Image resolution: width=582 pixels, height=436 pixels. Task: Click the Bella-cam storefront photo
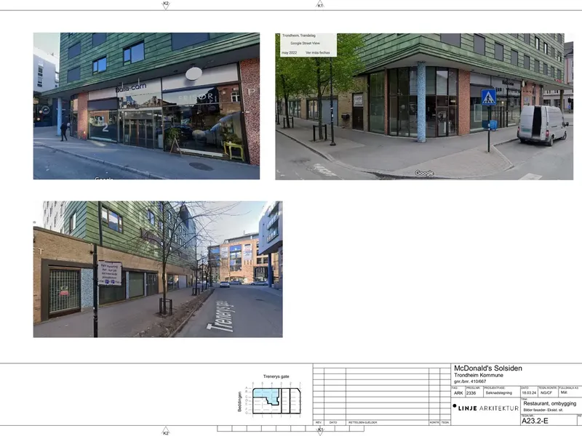click(146, 106)
